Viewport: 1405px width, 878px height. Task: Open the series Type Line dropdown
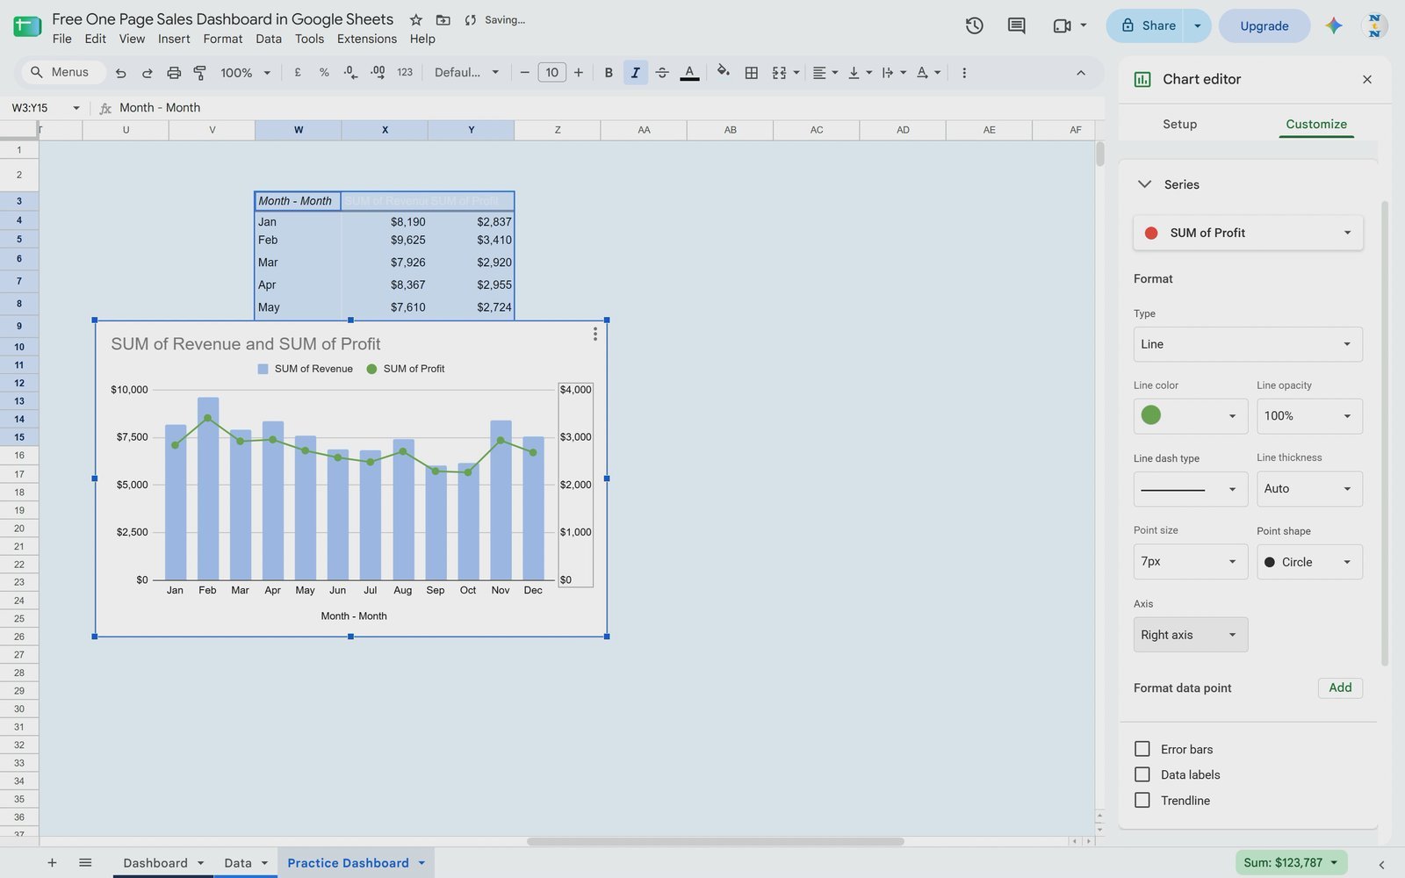(1248, 344)
